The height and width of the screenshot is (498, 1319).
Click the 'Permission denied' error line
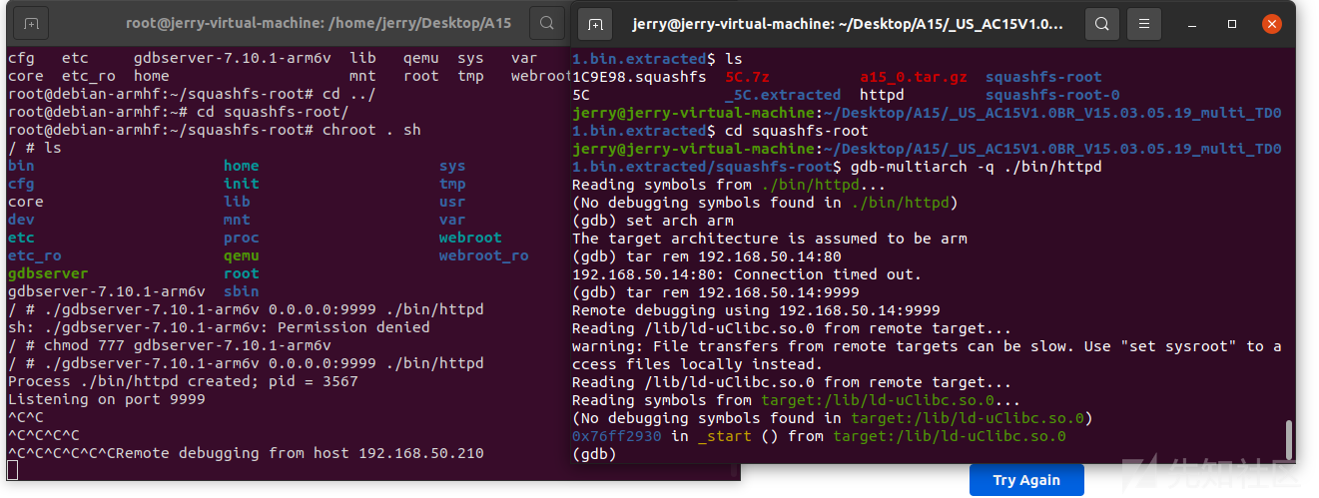(x=219, y=327)
